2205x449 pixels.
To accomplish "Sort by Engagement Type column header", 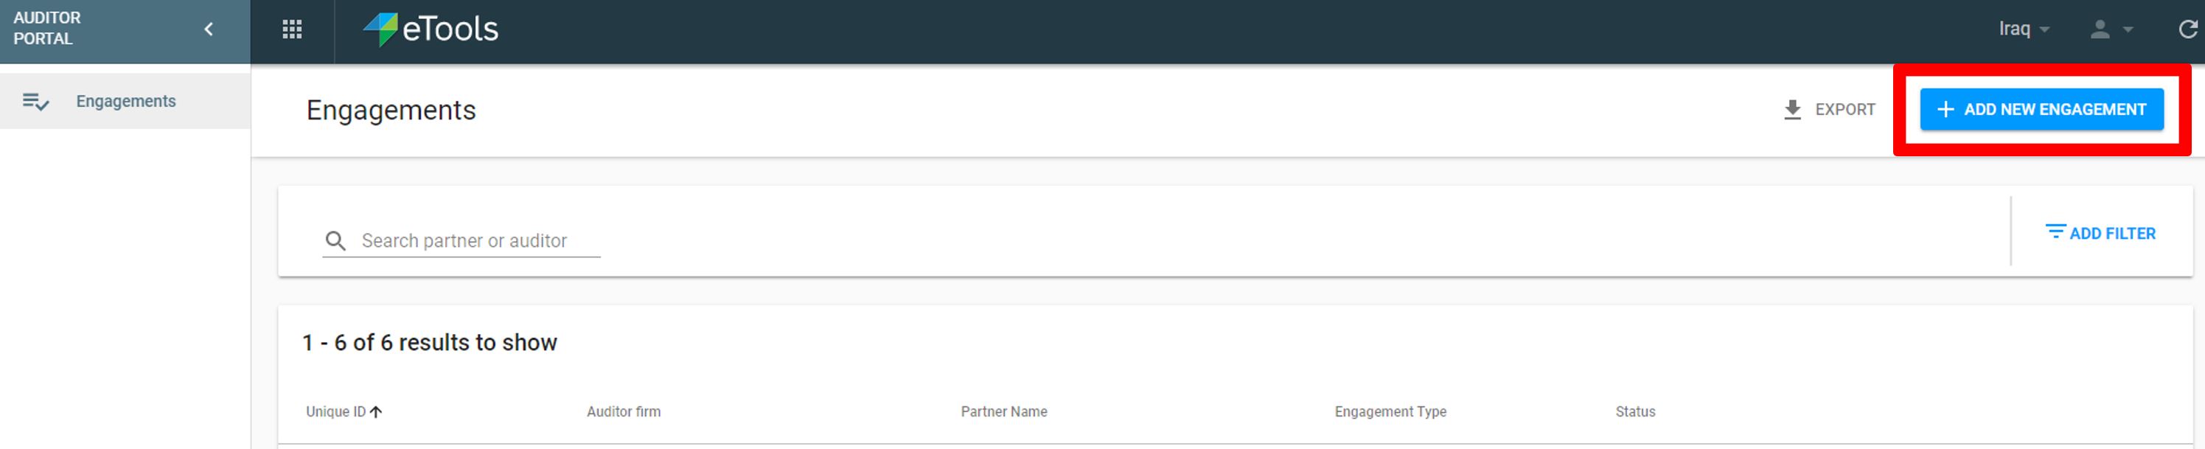I will pyautogui.click(x=1390, y=411).
